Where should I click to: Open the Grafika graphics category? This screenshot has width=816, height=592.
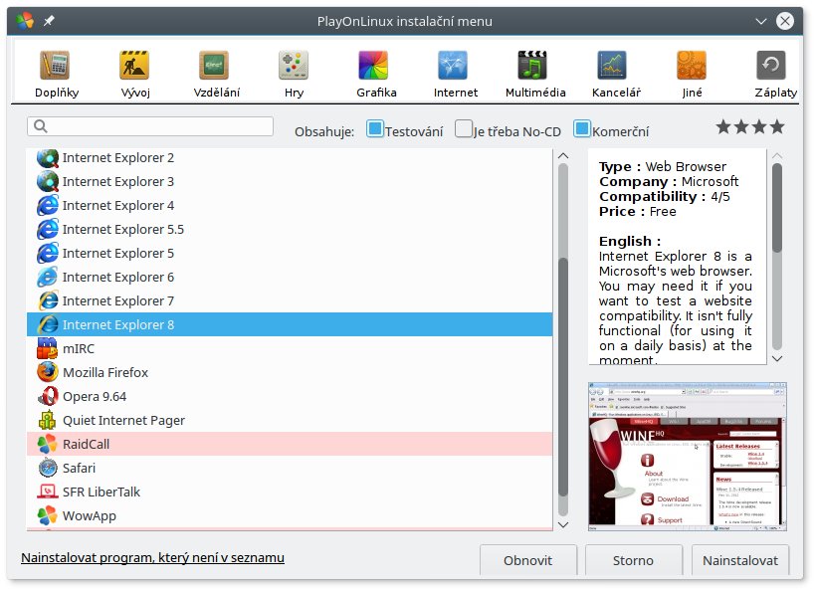[375, 75]
